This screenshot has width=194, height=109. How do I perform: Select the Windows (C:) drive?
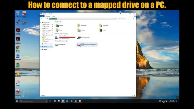(x=65, y=37)
